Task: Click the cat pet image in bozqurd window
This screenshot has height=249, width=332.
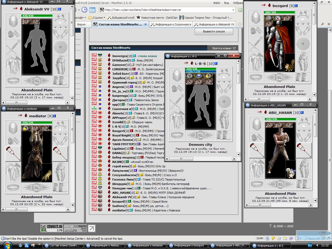Action: click(x=290, y=65)
